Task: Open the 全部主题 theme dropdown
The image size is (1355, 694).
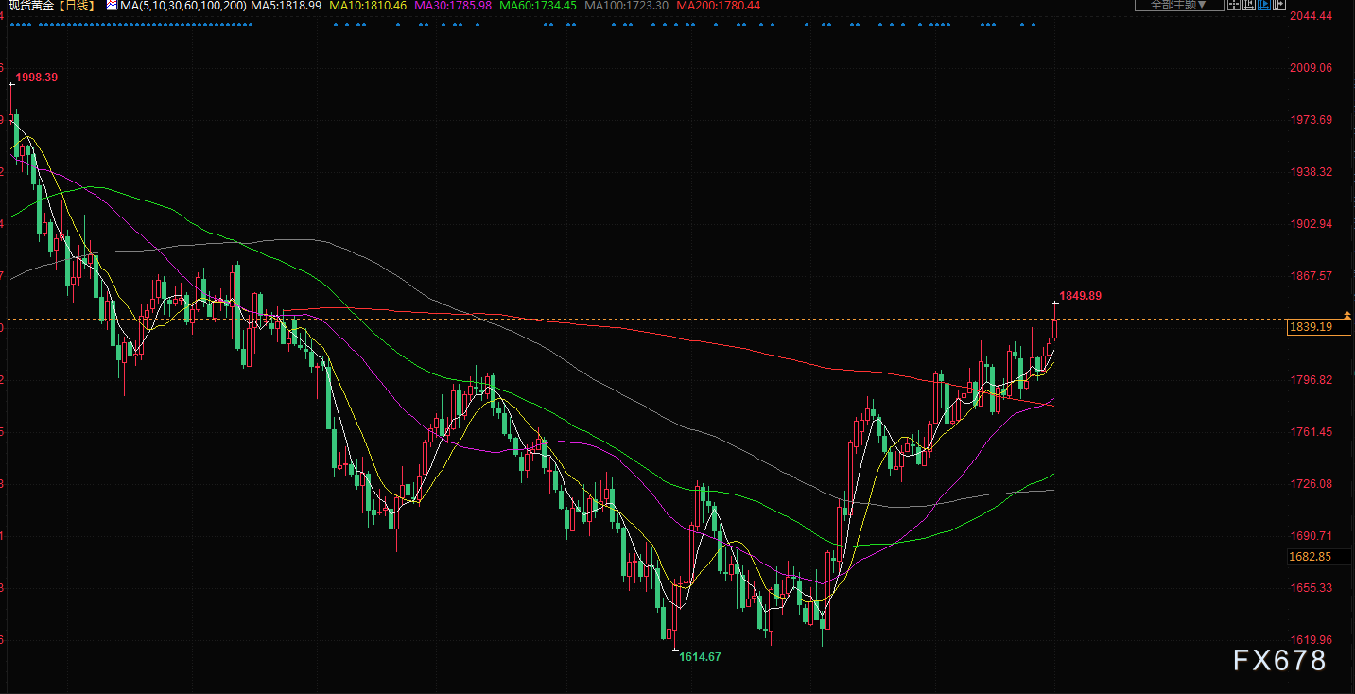Action: [1178, 6]
